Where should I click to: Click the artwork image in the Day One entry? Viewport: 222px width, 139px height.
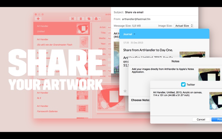click(192, 54)
